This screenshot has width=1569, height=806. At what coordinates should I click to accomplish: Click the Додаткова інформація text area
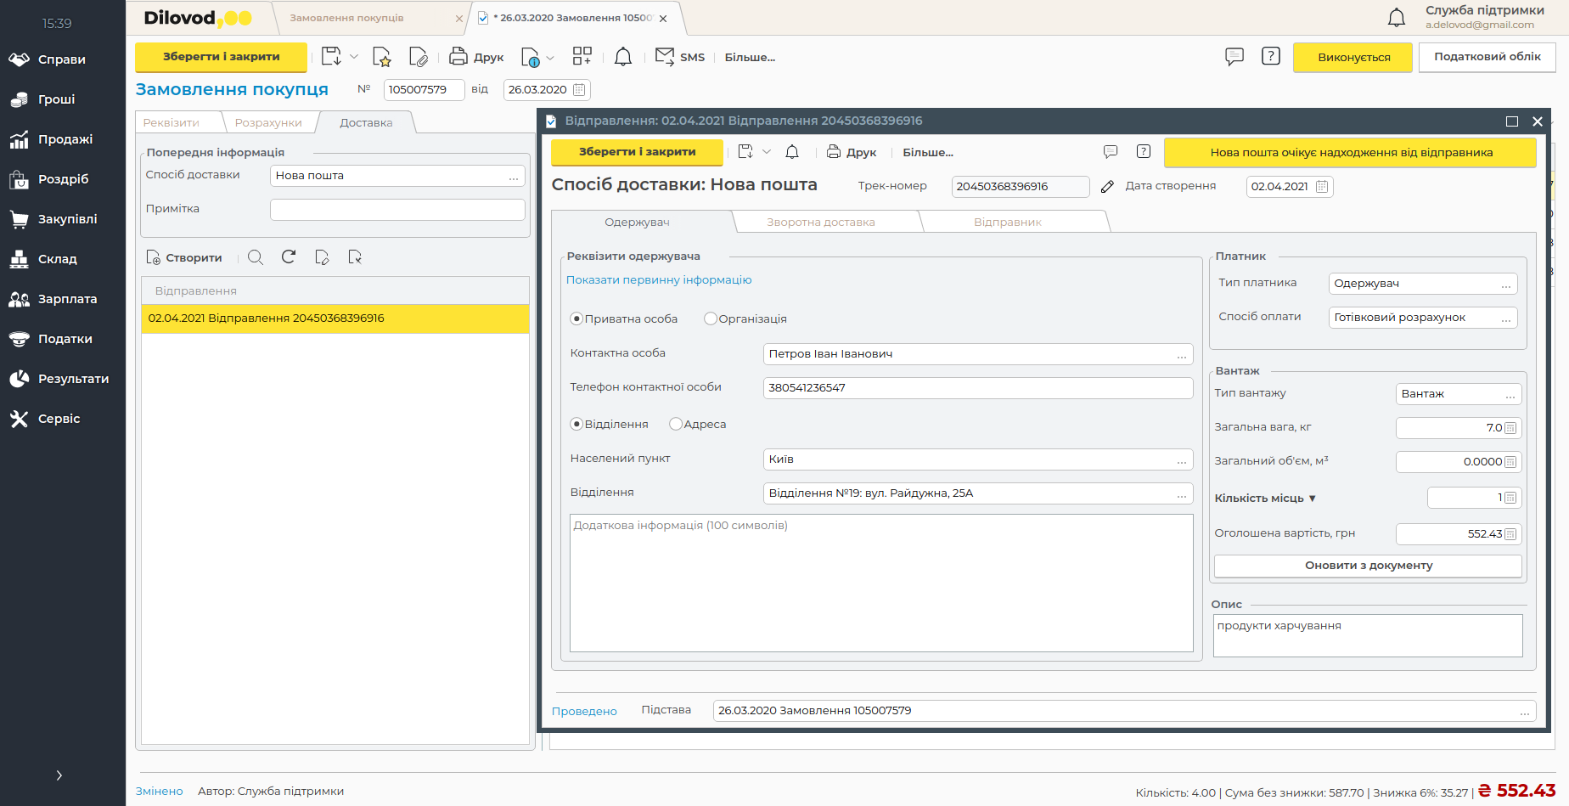point(881,583)
